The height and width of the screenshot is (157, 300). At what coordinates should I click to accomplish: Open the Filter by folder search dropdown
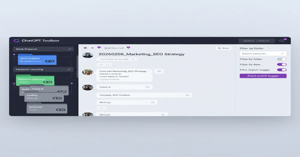tap(263, 54)
